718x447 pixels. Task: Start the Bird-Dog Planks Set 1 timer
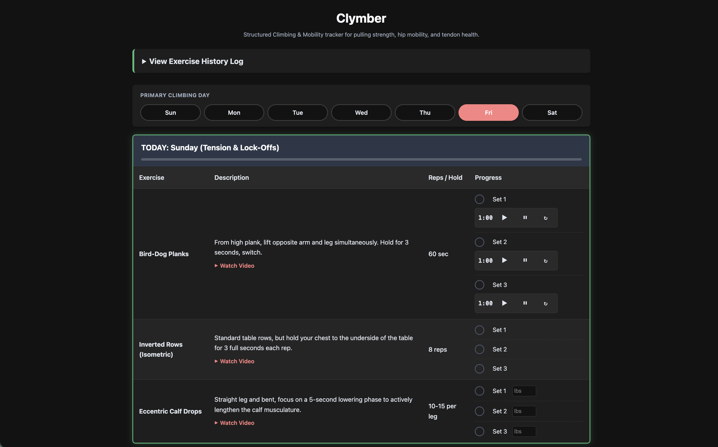point(504,218)
